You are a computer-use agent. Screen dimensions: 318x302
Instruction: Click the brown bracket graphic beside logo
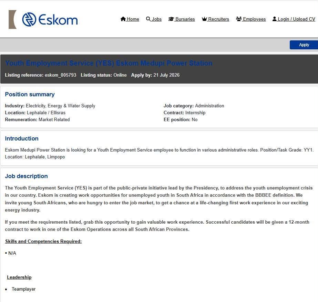(12, 20)
